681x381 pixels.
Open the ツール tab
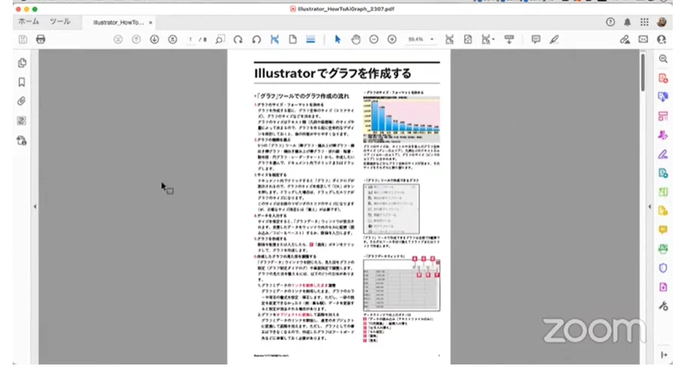[x=60, y=22]
